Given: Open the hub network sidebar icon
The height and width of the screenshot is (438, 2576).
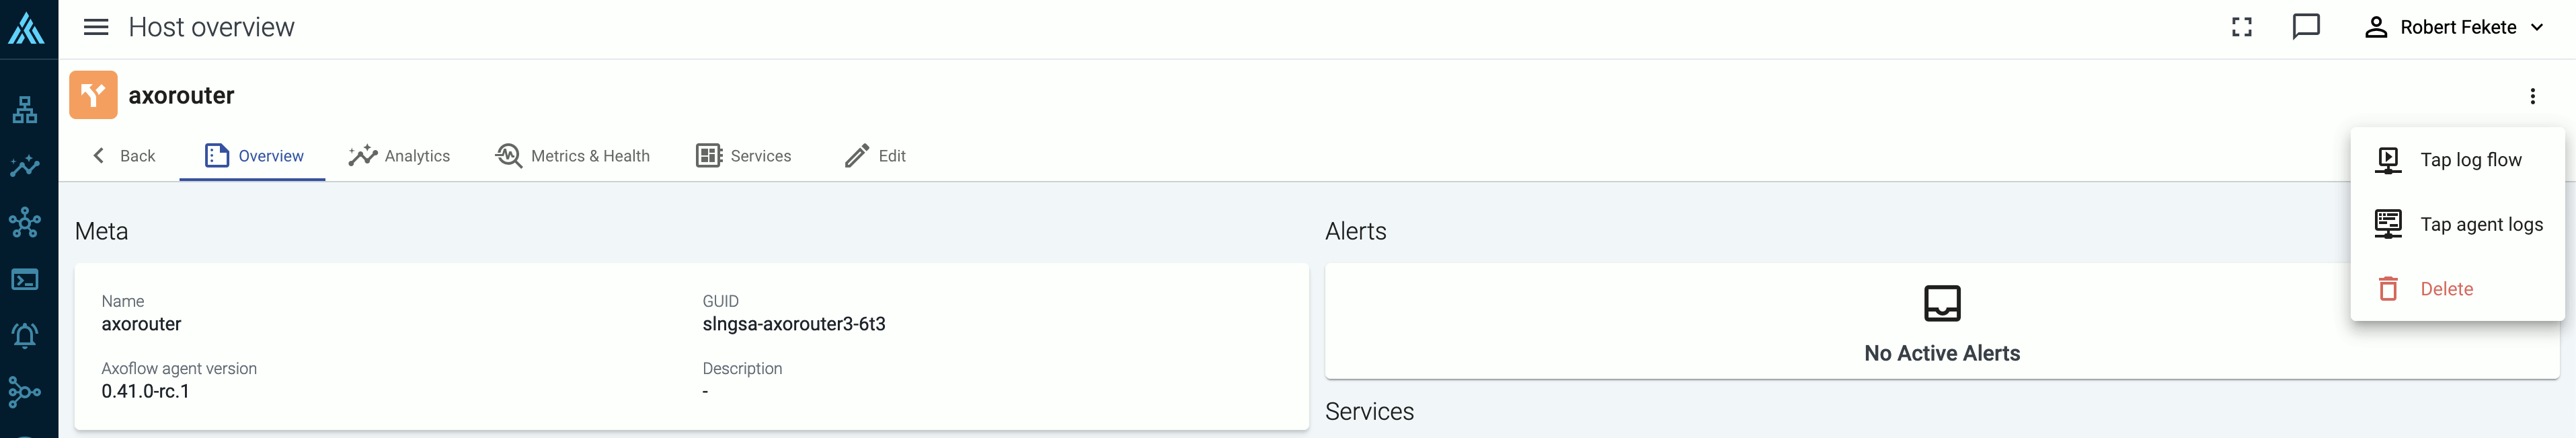Looking at the screenshot, I should coord(25,222).
